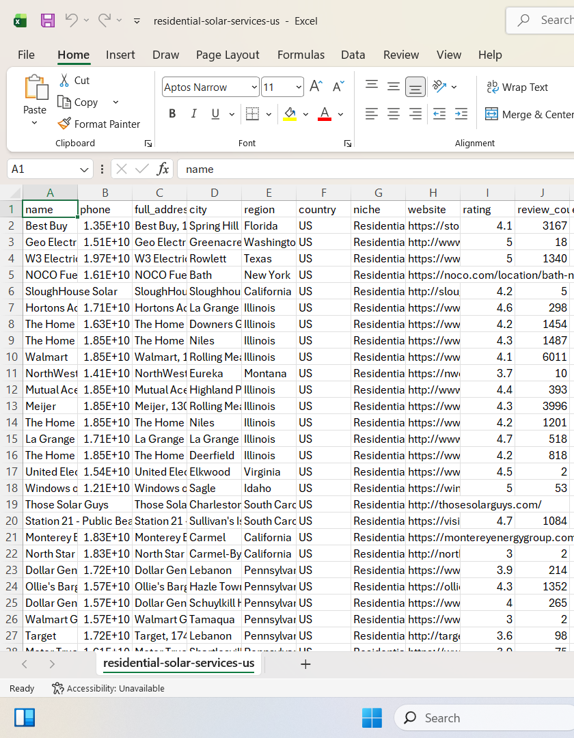Toggle Underline formatting
The width and height of the screenshot is (574, 738).
pos(215,114)
